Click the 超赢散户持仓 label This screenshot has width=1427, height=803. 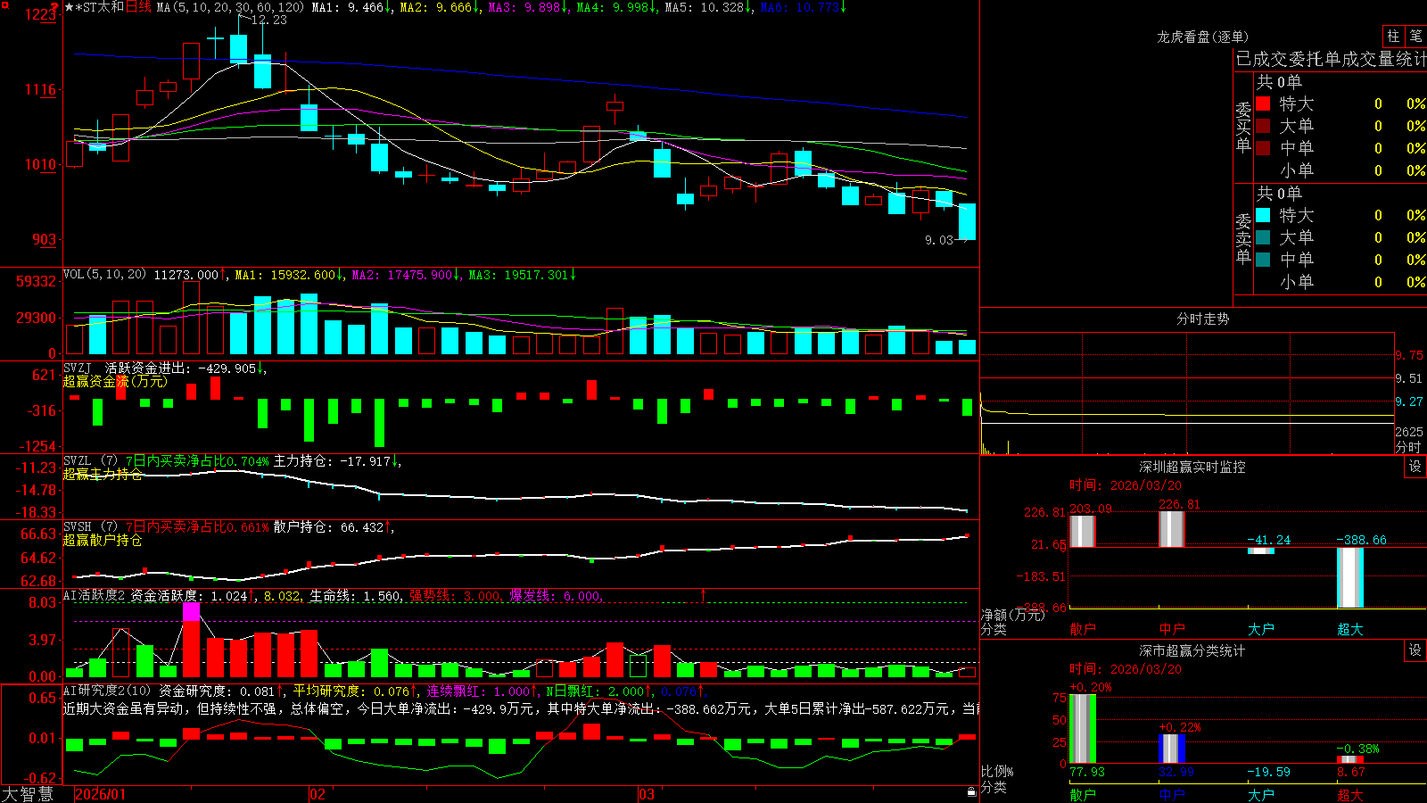pyautogui.click(x=103, y=540)
